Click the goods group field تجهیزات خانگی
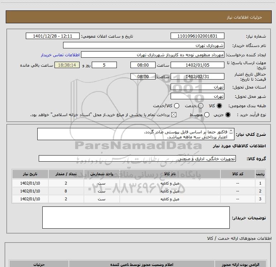 137,158
